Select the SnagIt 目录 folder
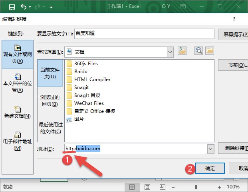 [83, 95]
